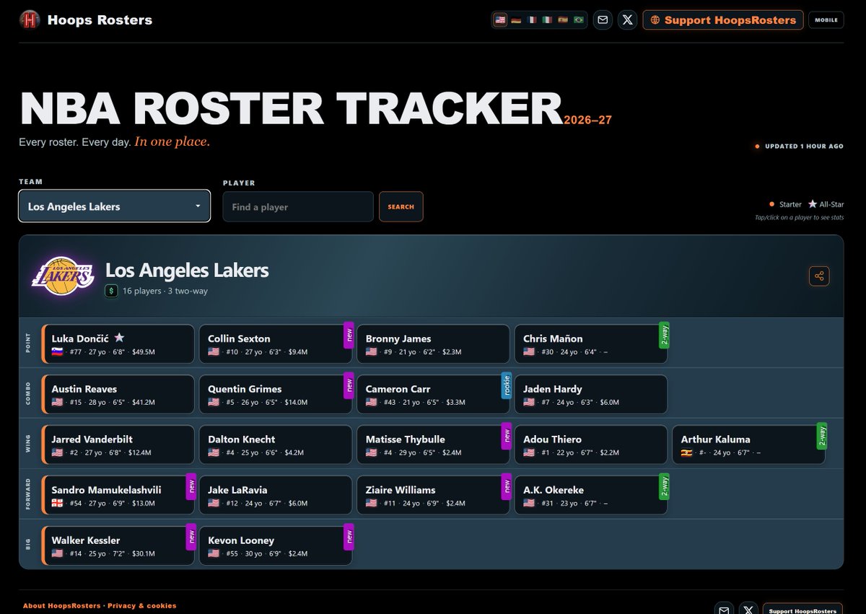Click the Uganda flag on Arthur Kaluma card
The width and height of the screenshot is (866, 614).
[x=687, y=453]
